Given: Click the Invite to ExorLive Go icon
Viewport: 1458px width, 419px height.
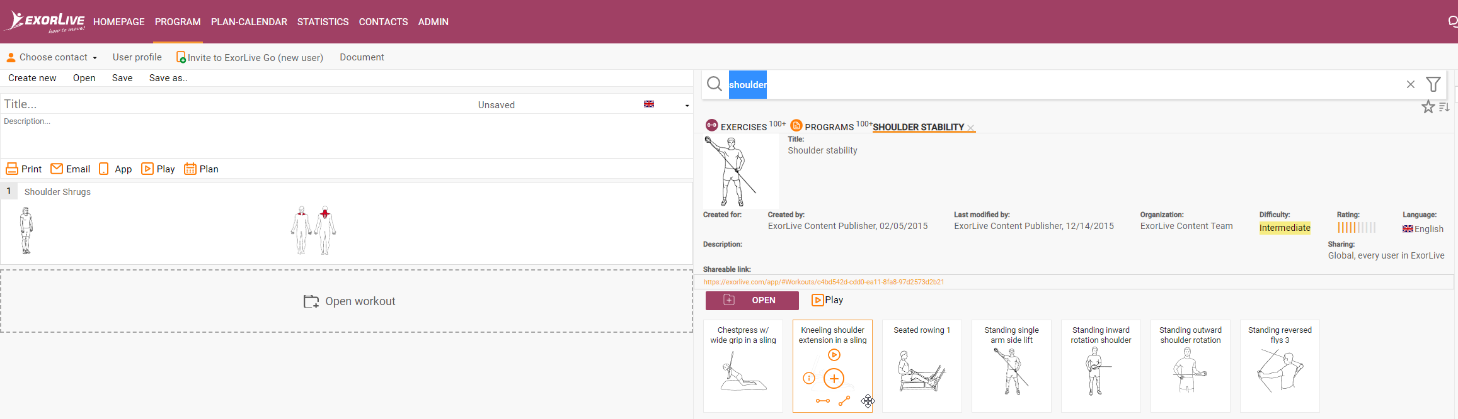Looking at the screenshot, I should (181, 57).
